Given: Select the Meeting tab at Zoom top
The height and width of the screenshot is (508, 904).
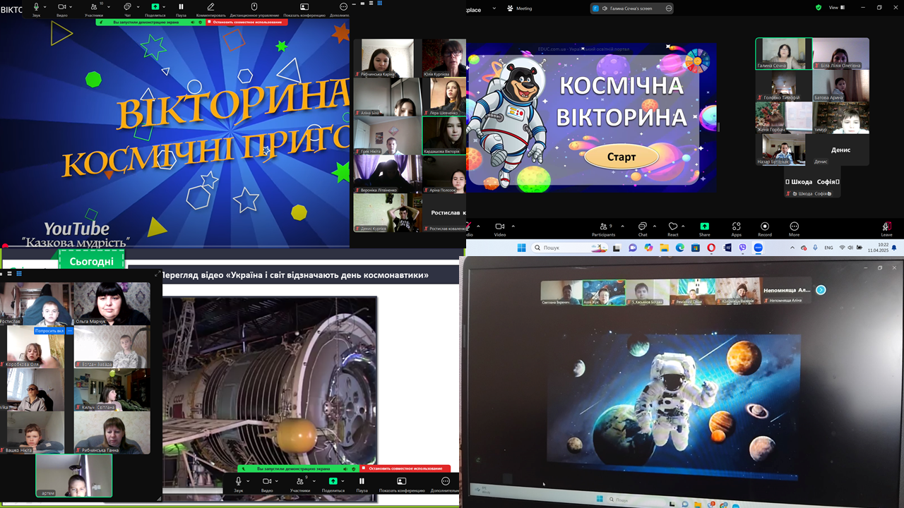Looking at the screenshot, I should (519, 8).
